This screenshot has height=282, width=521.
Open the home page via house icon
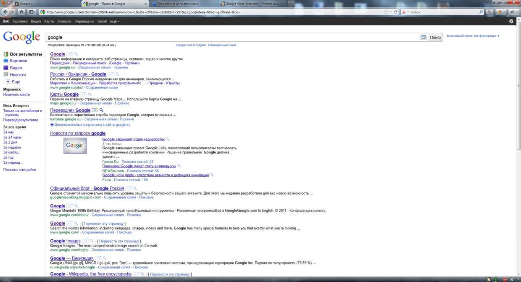[x=22, y=12]
